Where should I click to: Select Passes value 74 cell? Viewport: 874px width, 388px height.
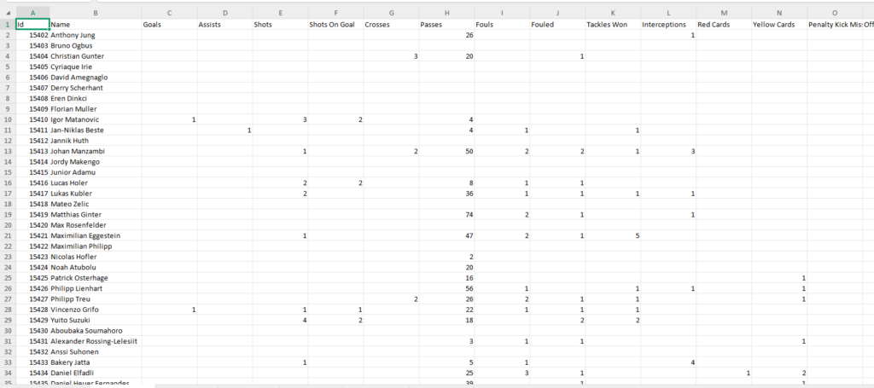click(446, 214)
